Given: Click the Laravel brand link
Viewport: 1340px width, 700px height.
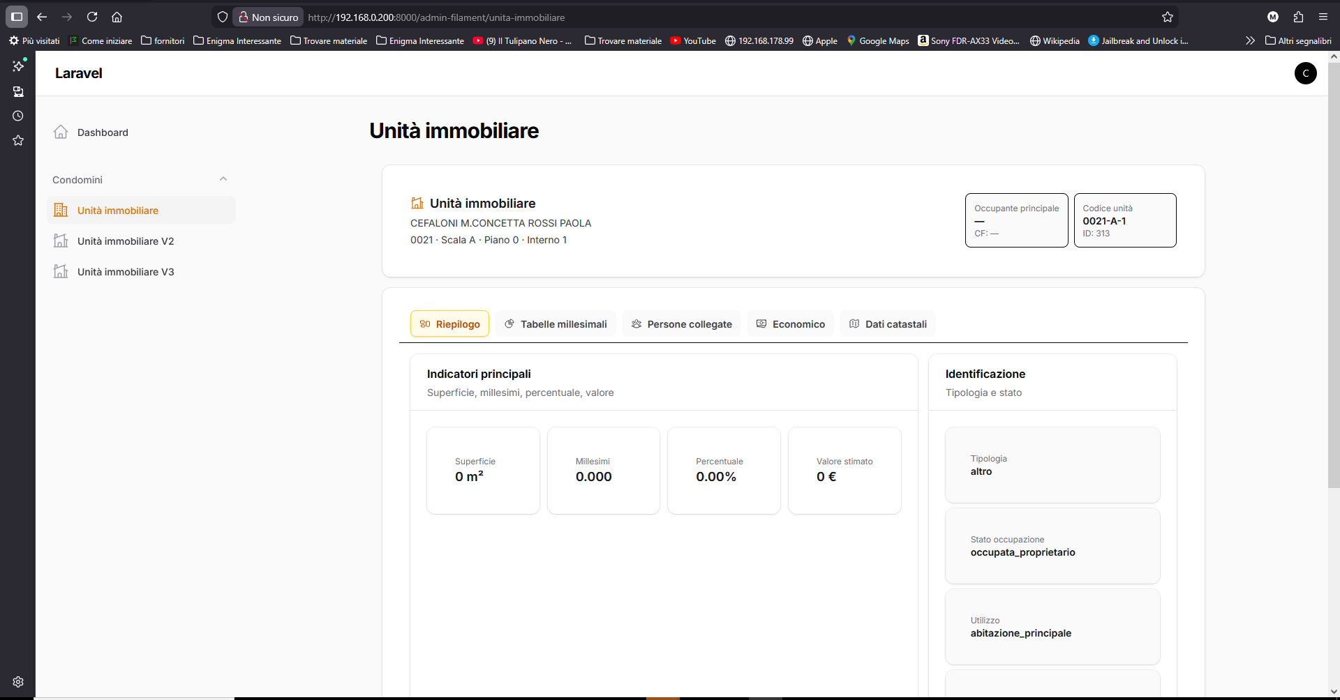Looking at the screenshot, I should 78,73.
